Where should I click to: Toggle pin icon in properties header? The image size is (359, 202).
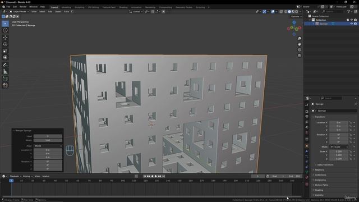click(x=356, y=104)
